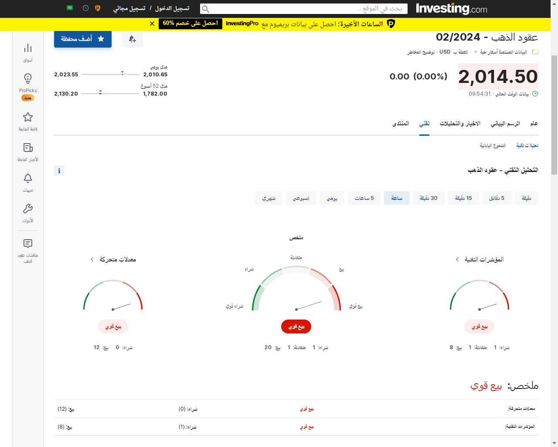The image size is (558, 447).
Task: Select the شهري monthly timeframe
Action: point(269,198)
